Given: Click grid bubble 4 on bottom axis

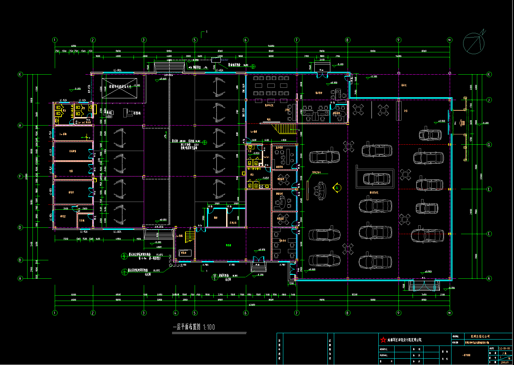Looking at the screenshot, I should tap(175, 313).
